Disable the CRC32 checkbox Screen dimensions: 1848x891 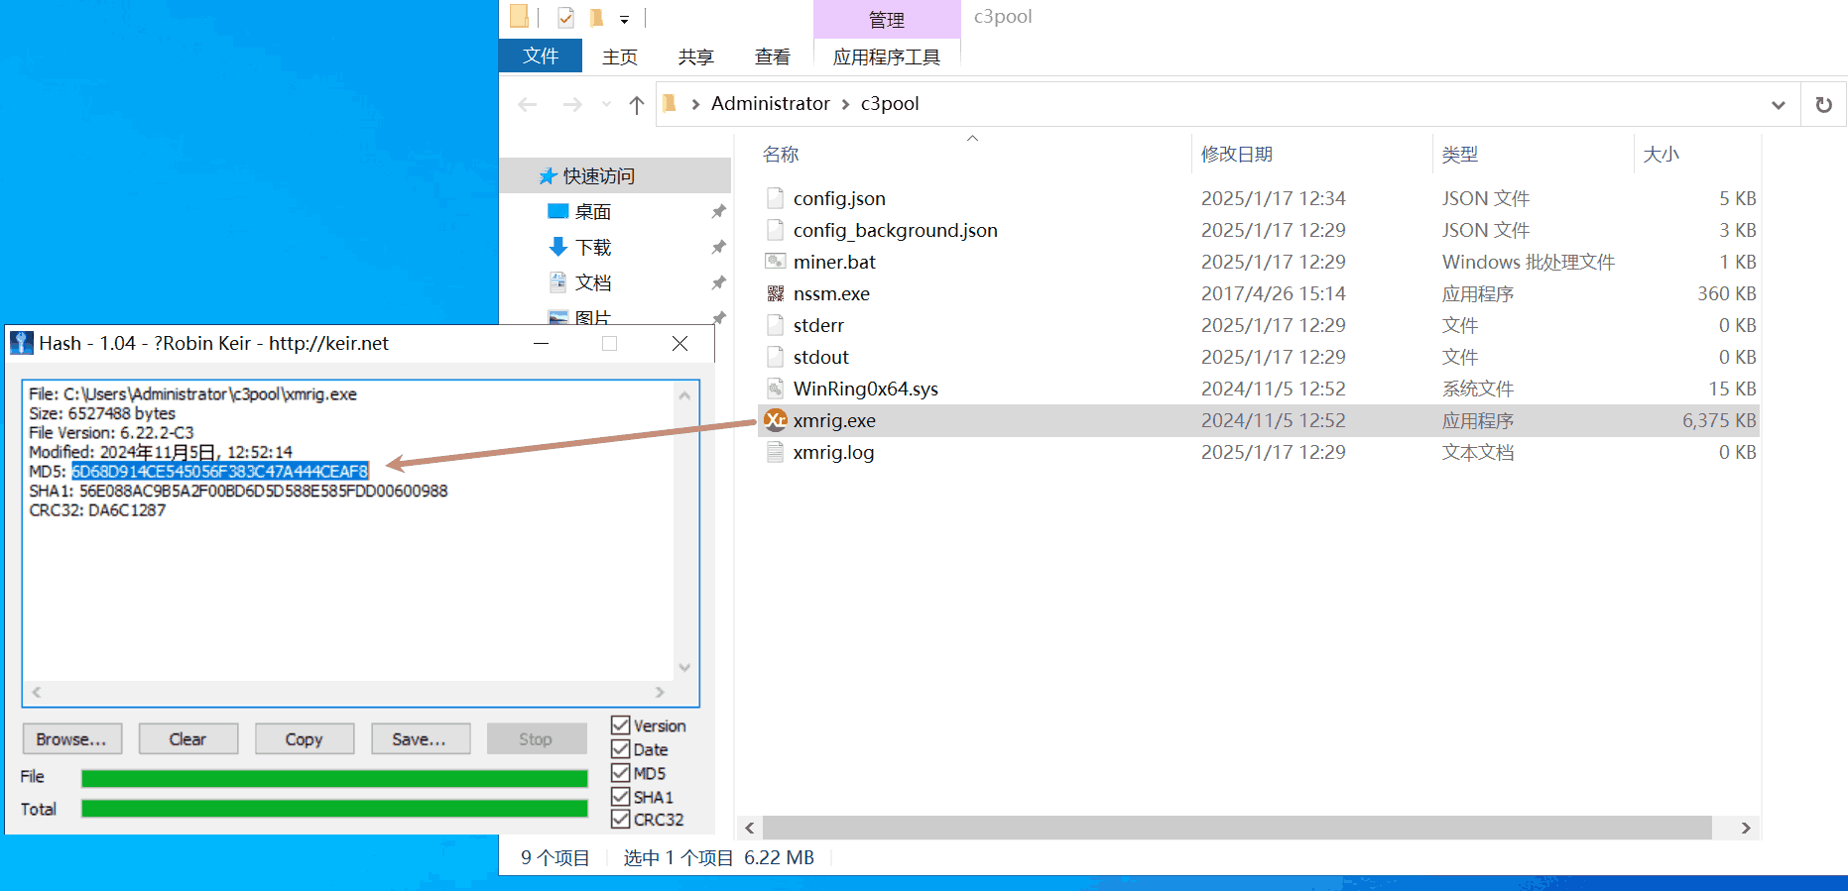(621, 820)
